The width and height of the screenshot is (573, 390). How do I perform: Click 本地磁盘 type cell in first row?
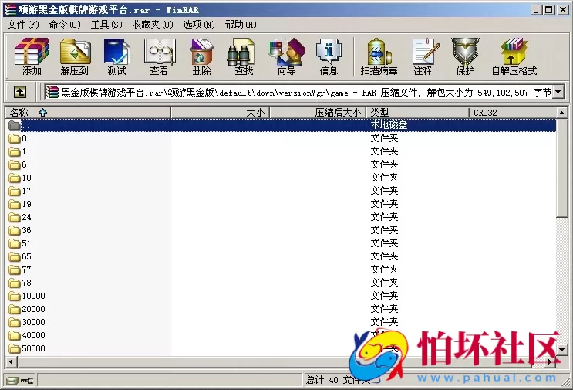[389, 125]
